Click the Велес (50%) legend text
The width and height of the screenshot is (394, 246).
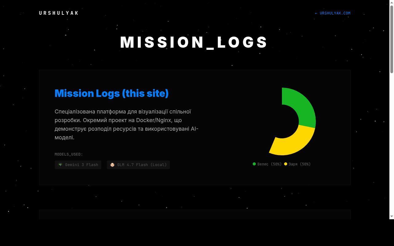(x=269, y=164)
